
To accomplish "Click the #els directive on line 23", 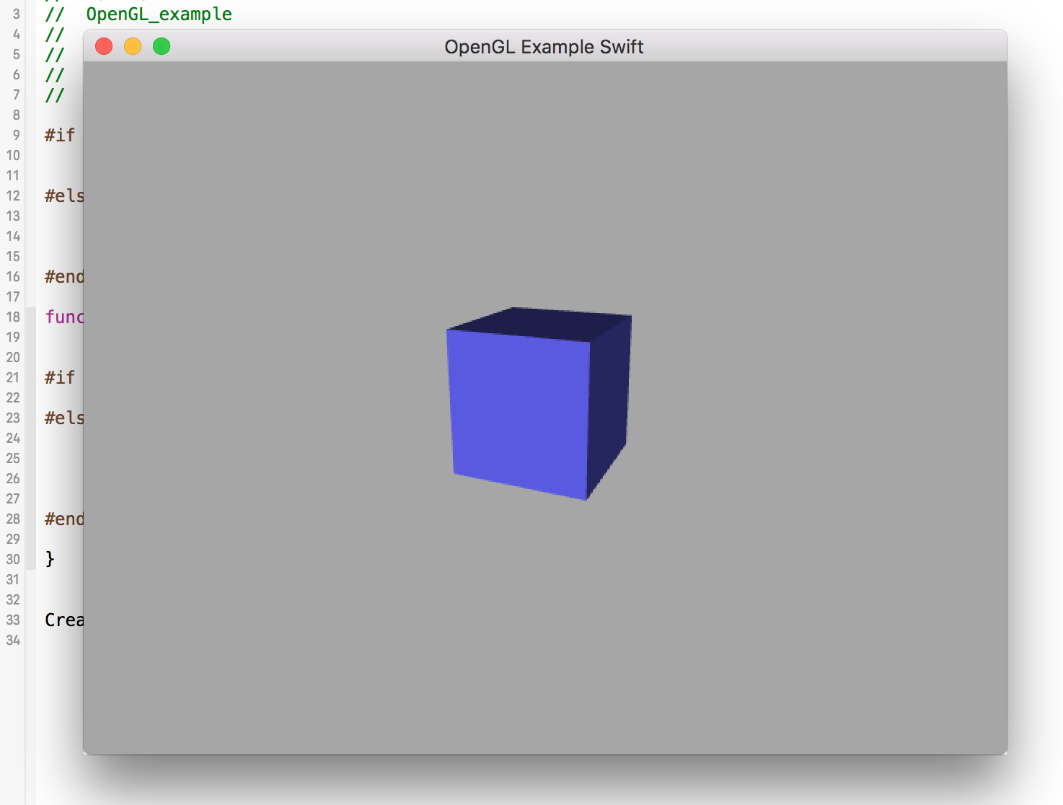I will coord(64,418).
